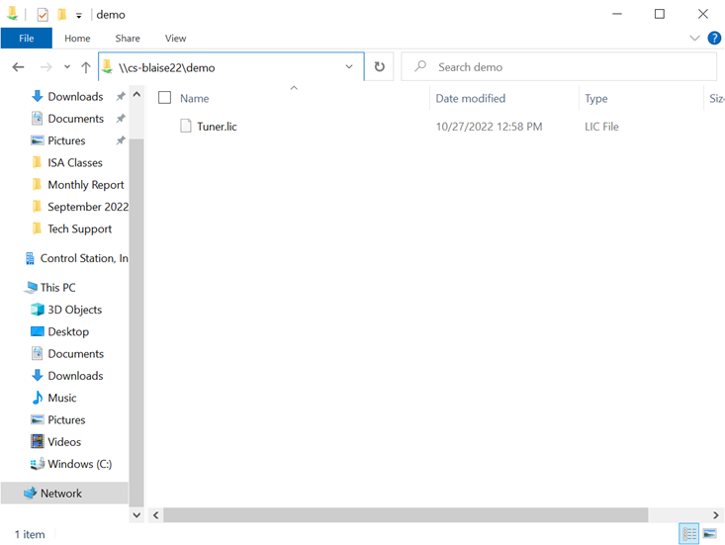Screen dimensions: 725x545
Task: Click the Pictures pin icon
Action: point(121,140)
